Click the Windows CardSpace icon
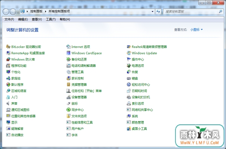This screenshot has width=226, height=149. coord(69,53)
